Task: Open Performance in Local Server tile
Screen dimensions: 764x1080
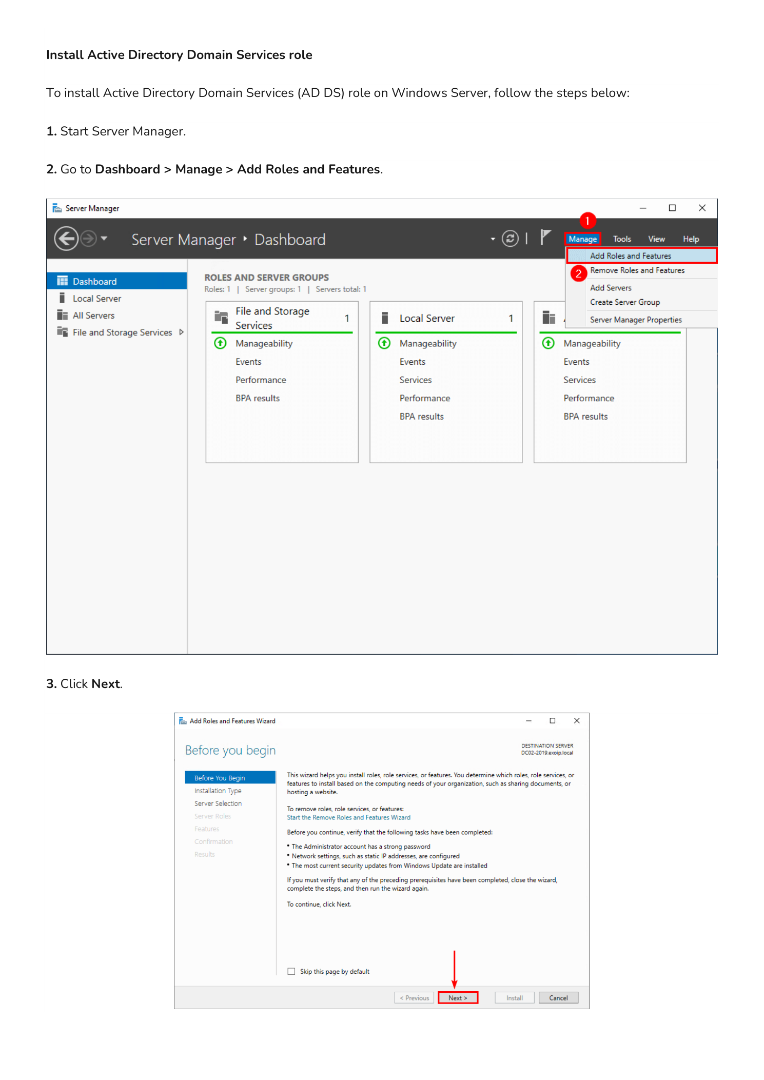Action: 425,398
